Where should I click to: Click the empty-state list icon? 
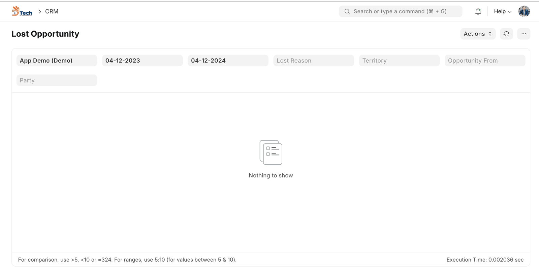pos(271,153)
